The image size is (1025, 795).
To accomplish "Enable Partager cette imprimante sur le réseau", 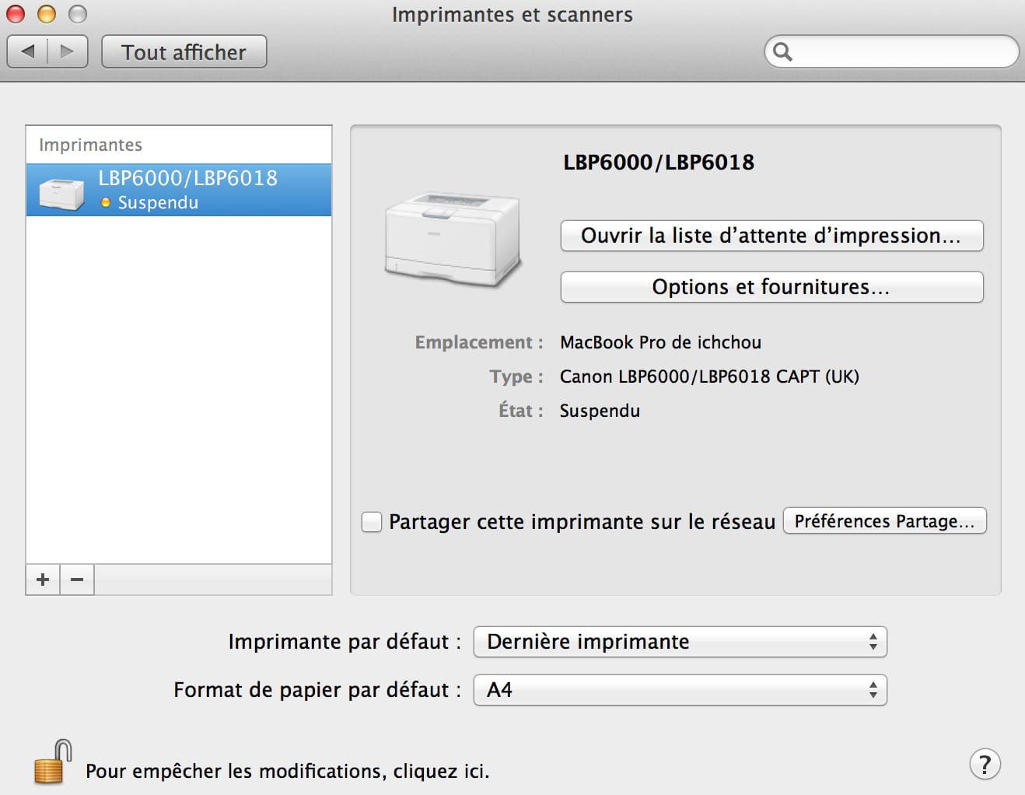I will pyautogui.click(x=372, y=521).
